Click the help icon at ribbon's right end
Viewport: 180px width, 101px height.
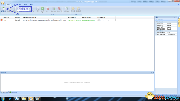(179, 4)
